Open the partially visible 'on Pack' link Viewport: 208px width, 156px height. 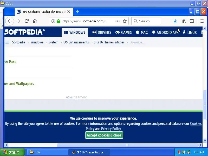[10, 62]
